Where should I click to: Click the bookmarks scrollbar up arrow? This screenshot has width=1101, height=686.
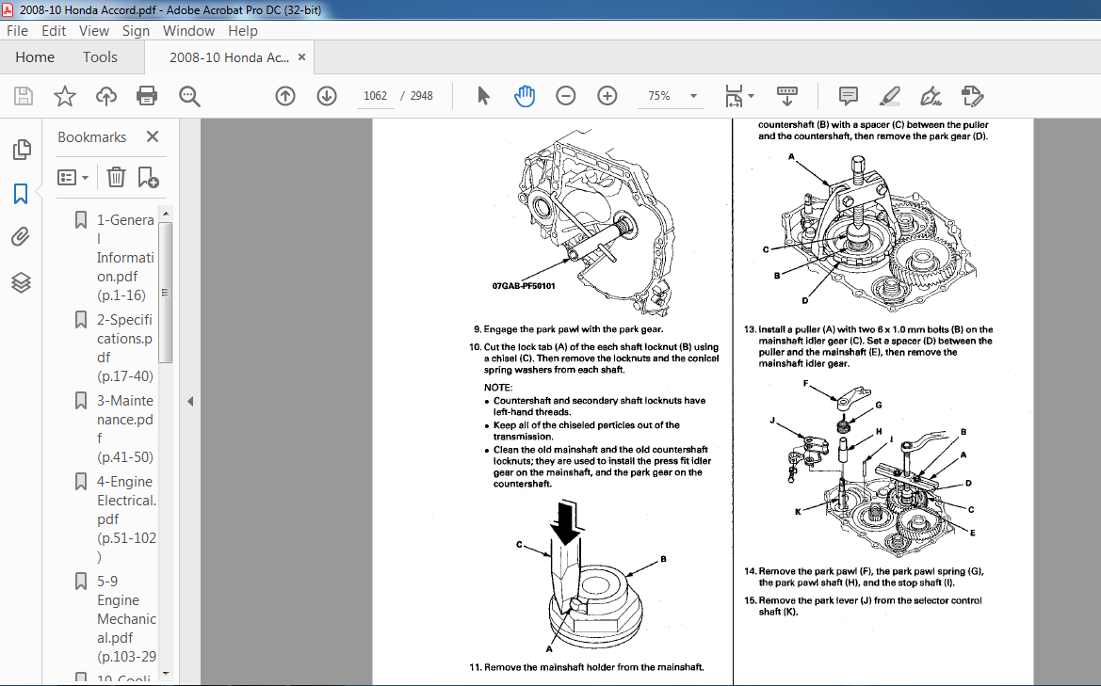[166, 214]
